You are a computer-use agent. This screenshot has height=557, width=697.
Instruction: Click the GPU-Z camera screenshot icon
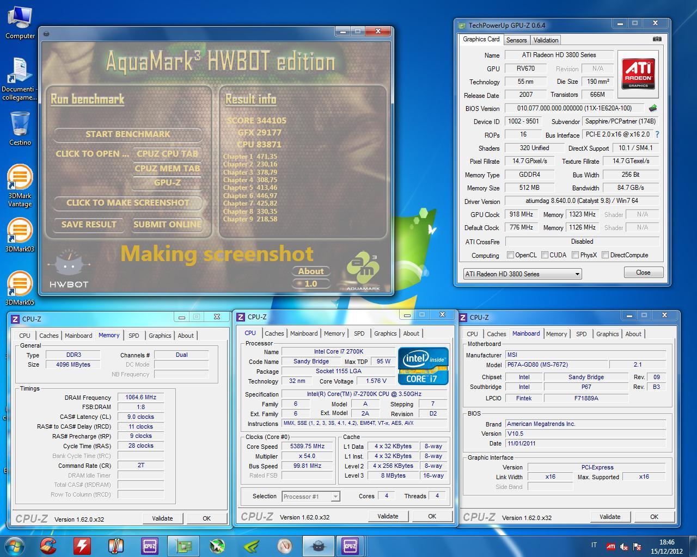657,39
